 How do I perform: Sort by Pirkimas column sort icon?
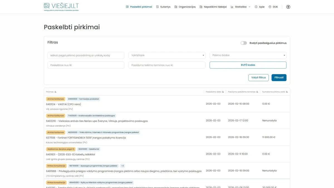(56, 92)
